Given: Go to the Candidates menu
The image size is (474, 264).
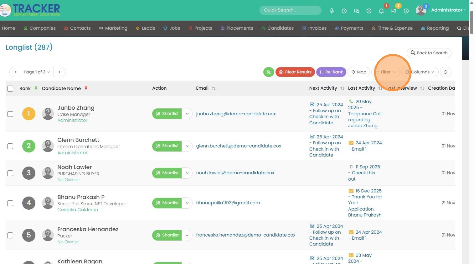Looking at the screenshot, I should pos(277,28).
